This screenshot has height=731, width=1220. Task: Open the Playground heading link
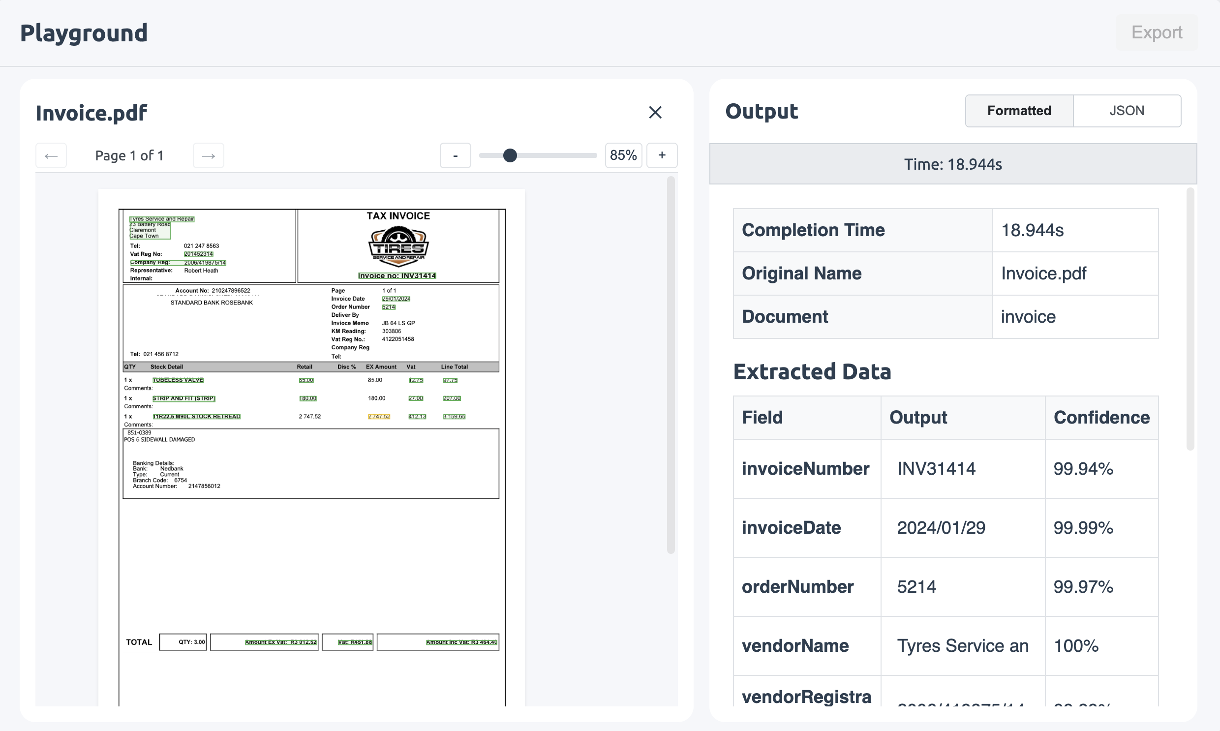tap(83, 32)
